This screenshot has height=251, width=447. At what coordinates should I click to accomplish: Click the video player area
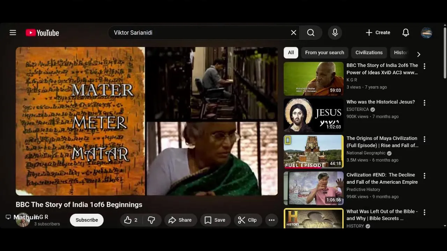pyautogui.click(x=147, y=121)
